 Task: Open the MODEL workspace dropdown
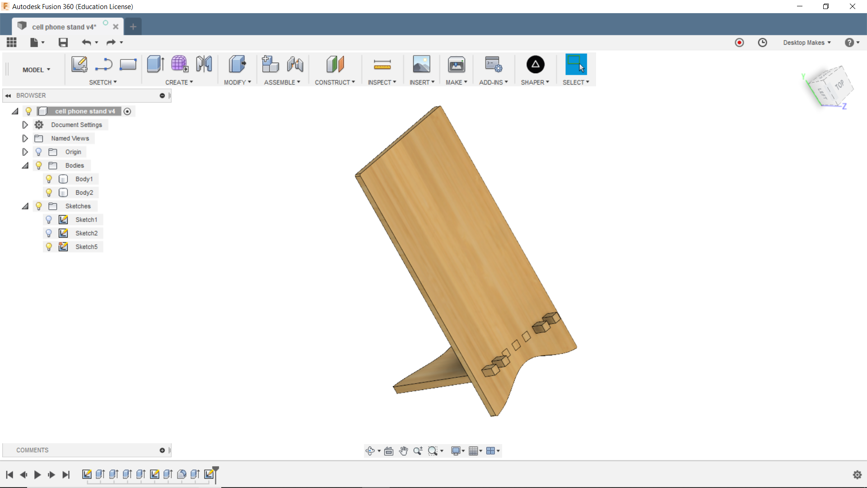[x=36, y=70]
